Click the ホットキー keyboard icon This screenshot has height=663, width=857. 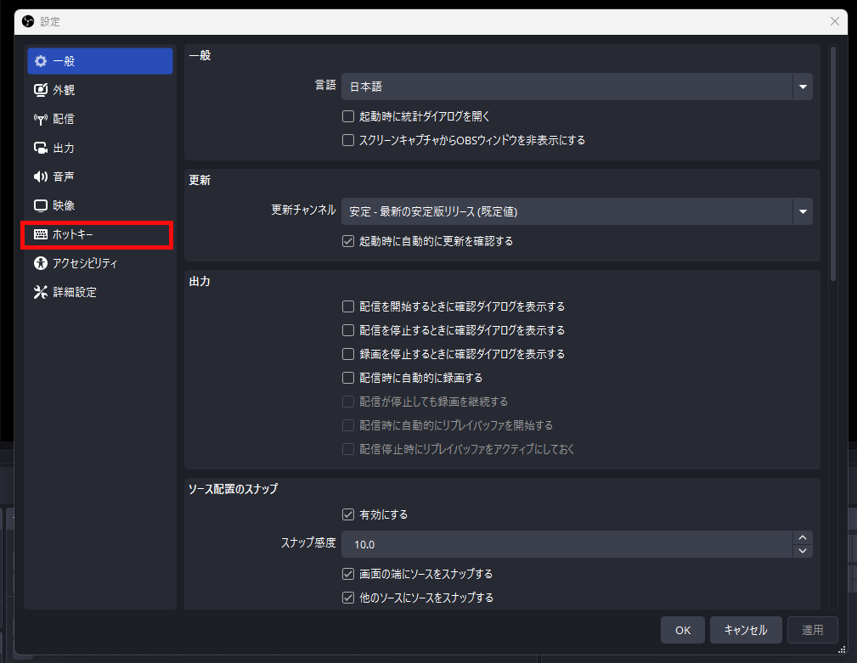pyautogui.click(x=40, y=234)
